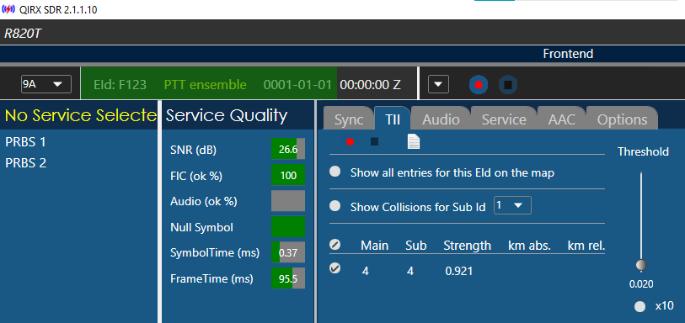Switch to the Audio tab
Viewport: 685px width, 323px height.
(441, 119)
